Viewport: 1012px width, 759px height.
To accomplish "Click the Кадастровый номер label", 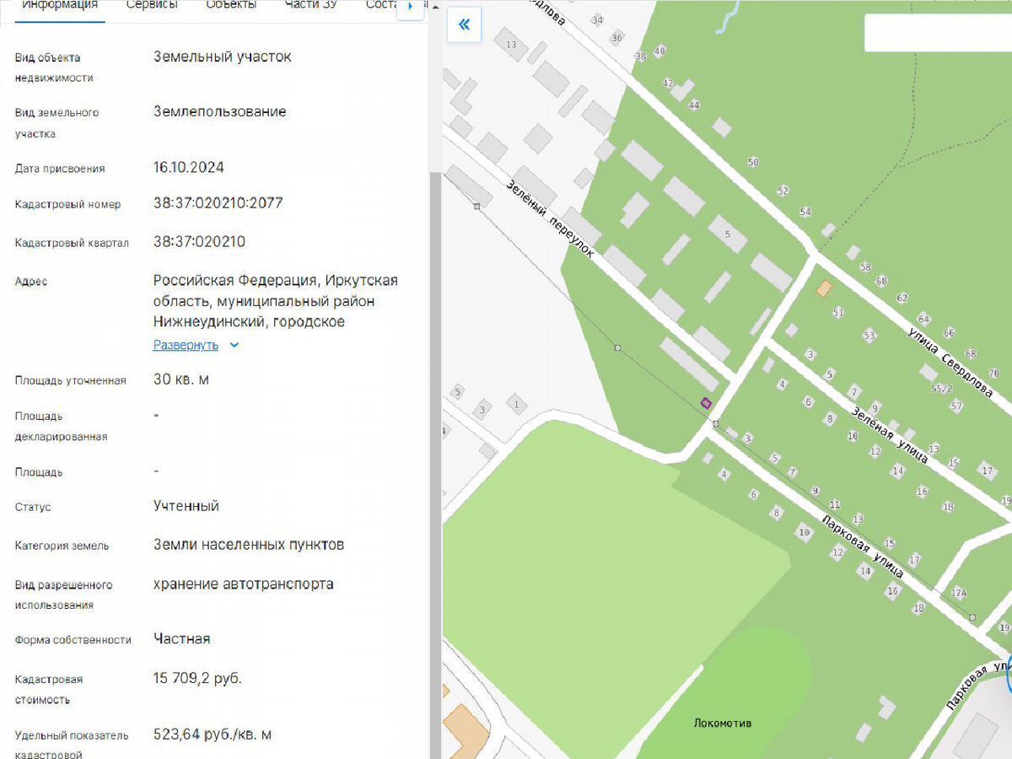I will [x=67, y=204].
